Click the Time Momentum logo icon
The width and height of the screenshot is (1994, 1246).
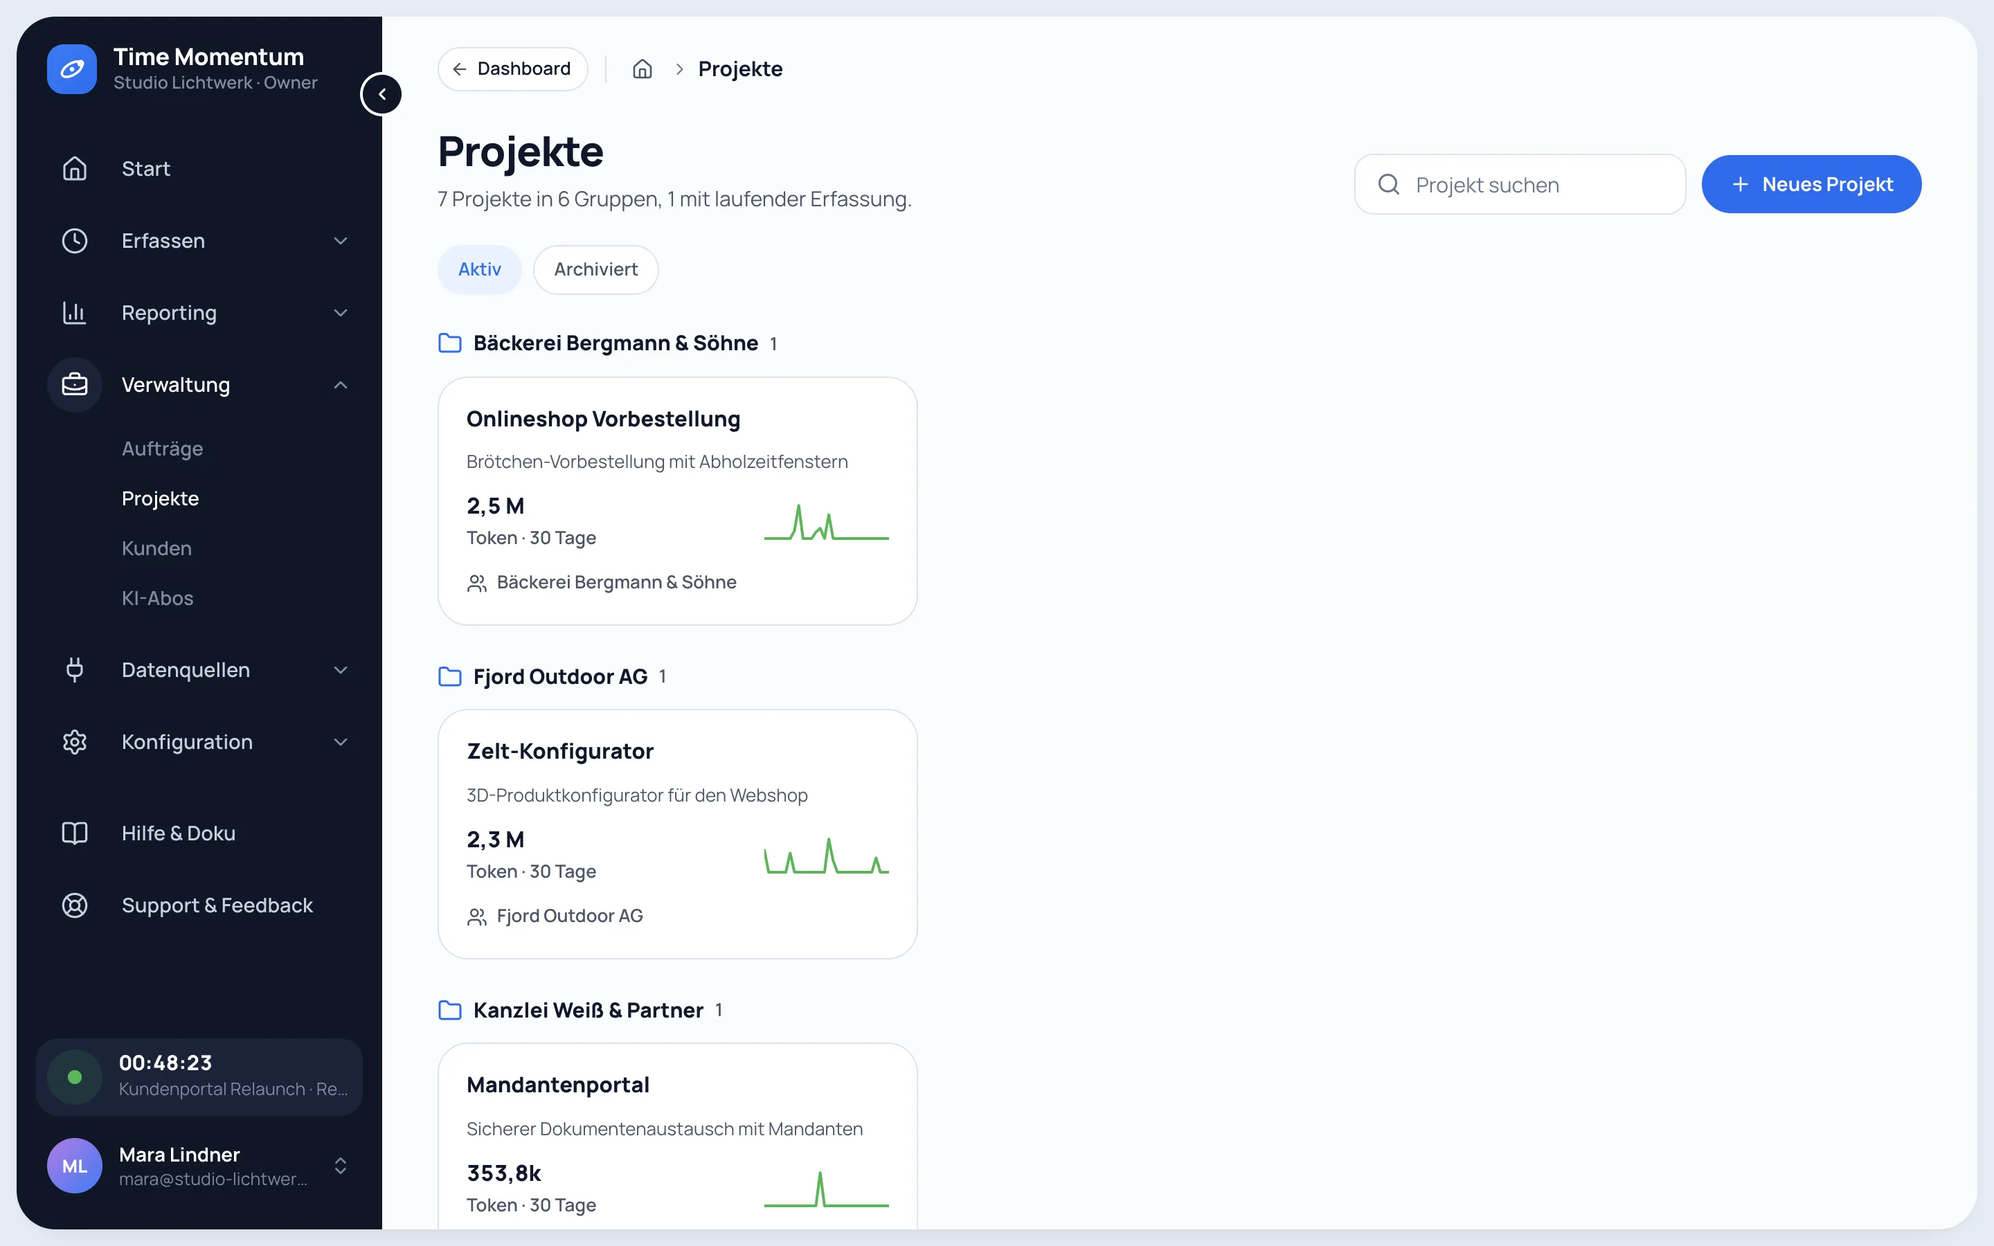[x=72, y=69]
